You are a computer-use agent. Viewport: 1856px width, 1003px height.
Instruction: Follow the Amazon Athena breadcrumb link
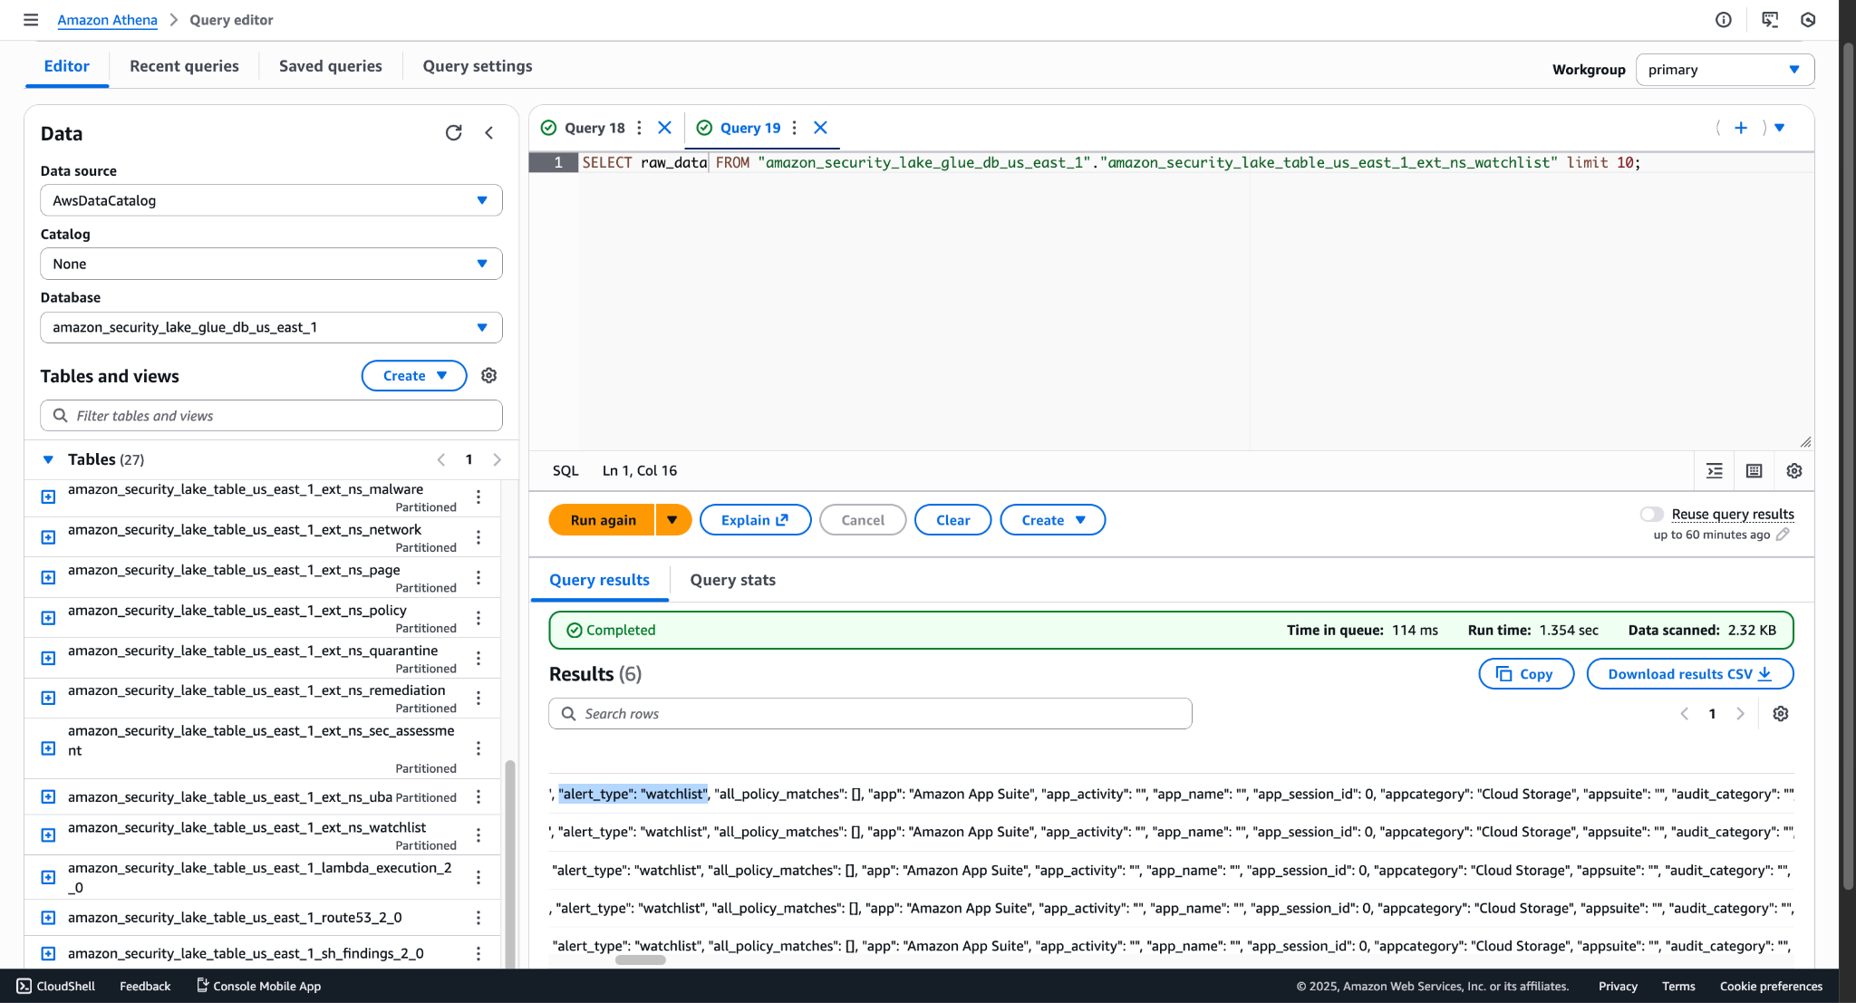pyautogui.click(x=107, y=20)
